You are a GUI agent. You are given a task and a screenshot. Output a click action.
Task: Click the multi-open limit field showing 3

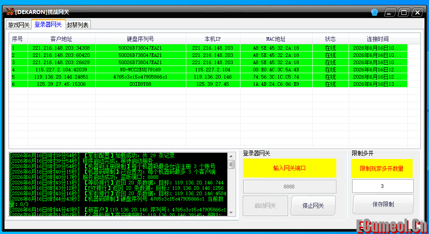[x=382, y=186]
